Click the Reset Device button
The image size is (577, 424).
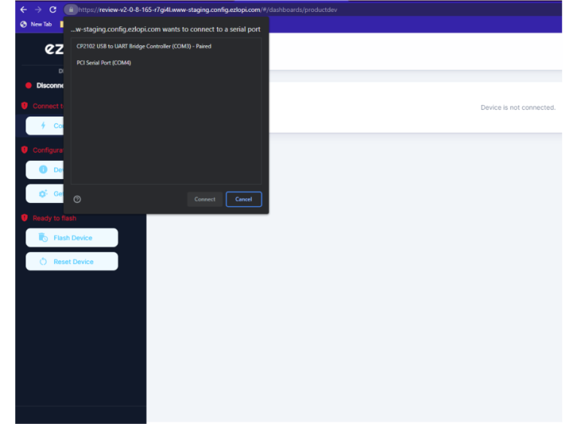[72, 262]
